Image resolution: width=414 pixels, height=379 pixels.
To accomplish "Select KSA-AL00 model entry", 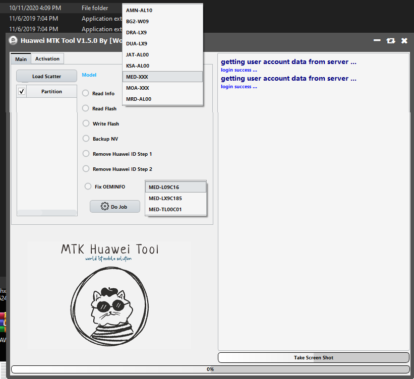I will 163,66.
